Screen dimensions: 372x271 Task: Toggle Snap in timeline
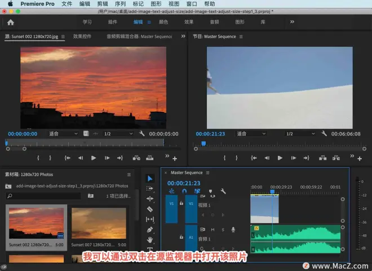184,191
